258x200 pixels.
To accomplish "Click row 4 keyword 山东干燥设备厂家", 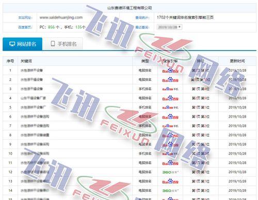I will (34, 98).
